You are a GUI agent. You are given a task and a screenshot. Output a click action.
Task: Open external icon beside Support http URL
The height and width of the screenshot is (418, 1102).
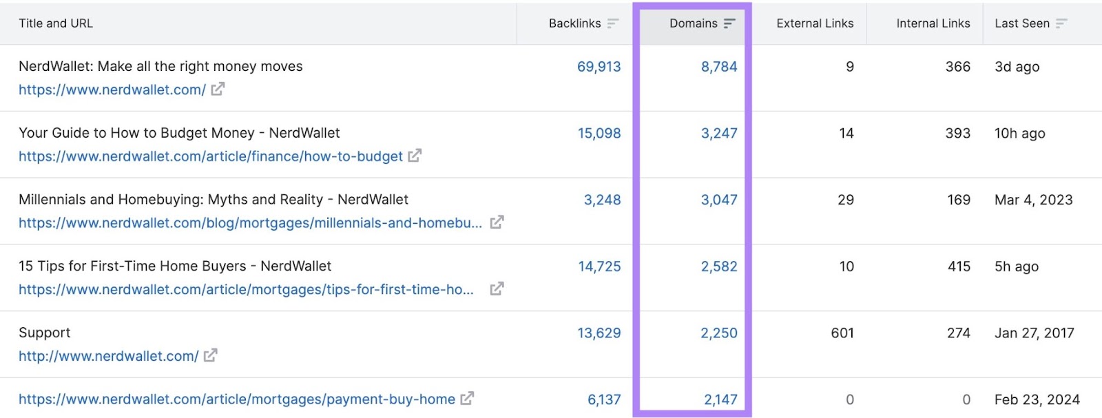coord(211,356)
